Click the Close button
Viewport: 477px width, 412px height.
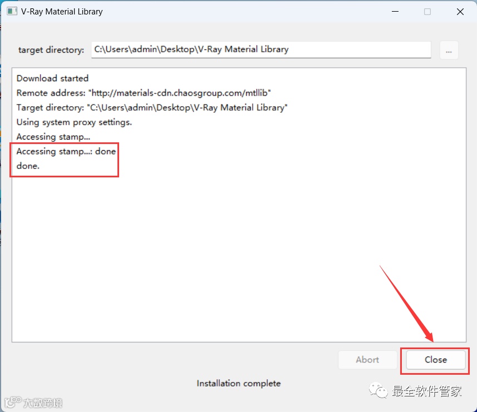coord(435,360)
